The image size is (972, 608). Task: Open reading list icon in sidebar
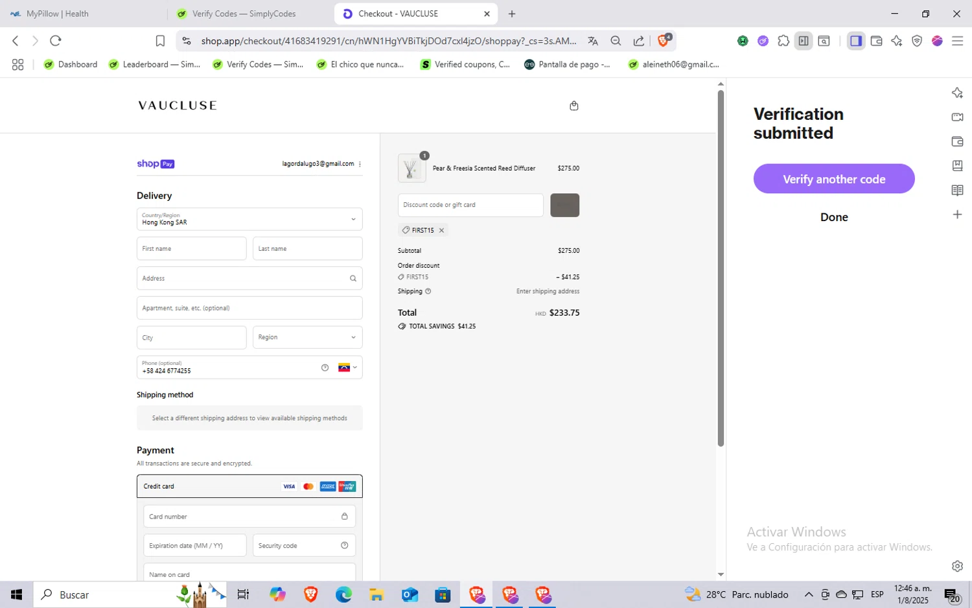[957, 190]
